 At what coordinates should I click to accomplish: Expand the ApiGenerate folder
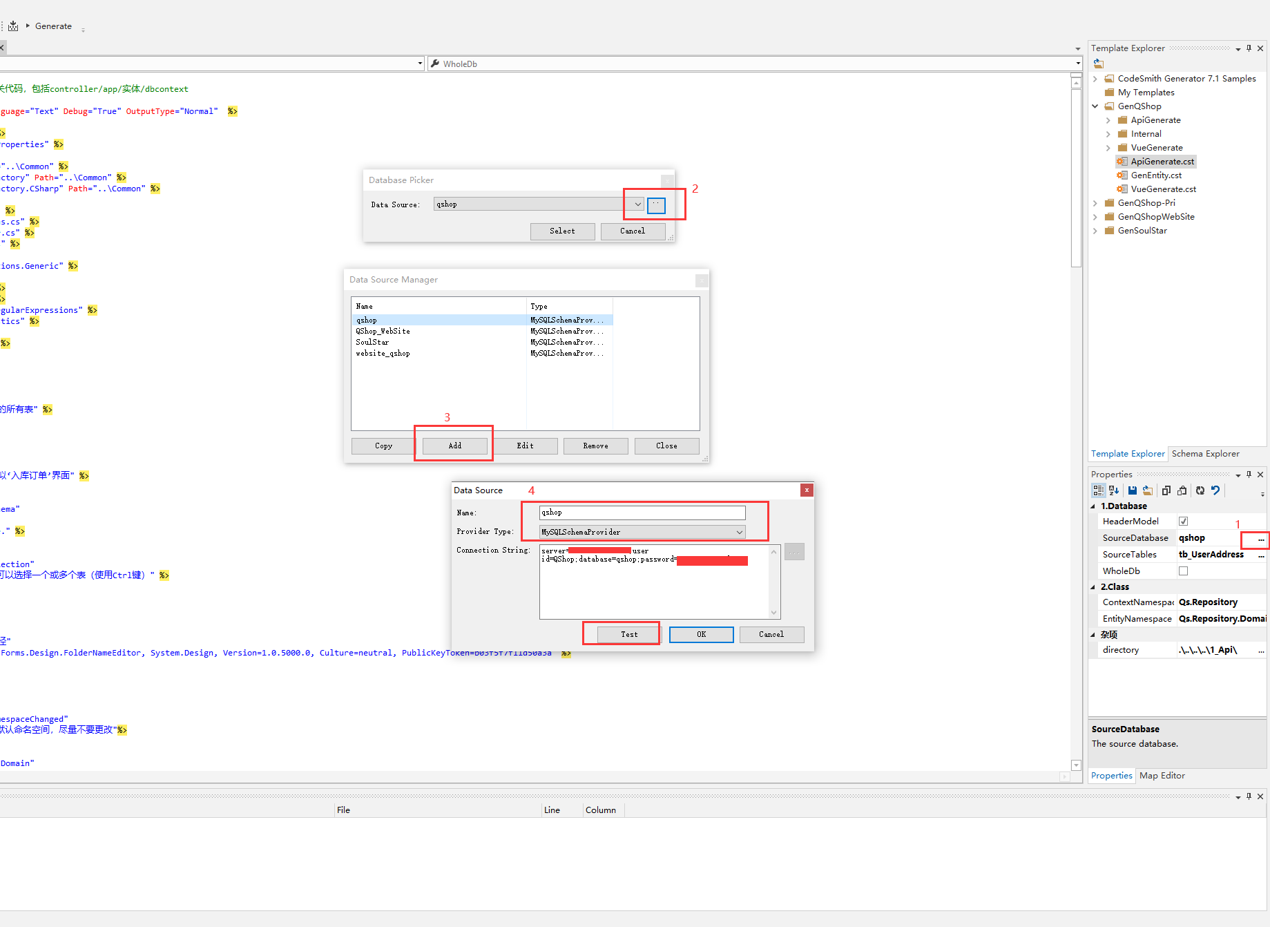click(x=1108, y=120)
